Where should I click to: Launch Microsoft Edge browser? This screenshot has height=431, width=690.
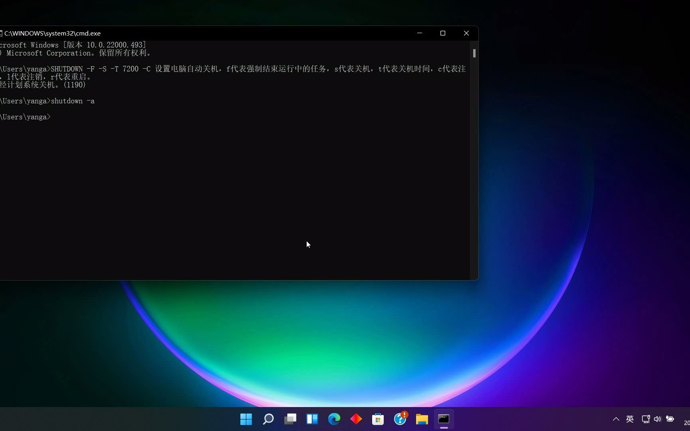(334, 419)
